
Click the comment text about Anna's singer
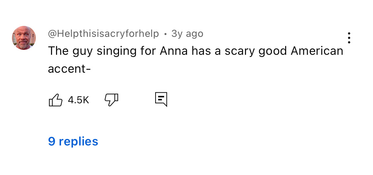196,51
